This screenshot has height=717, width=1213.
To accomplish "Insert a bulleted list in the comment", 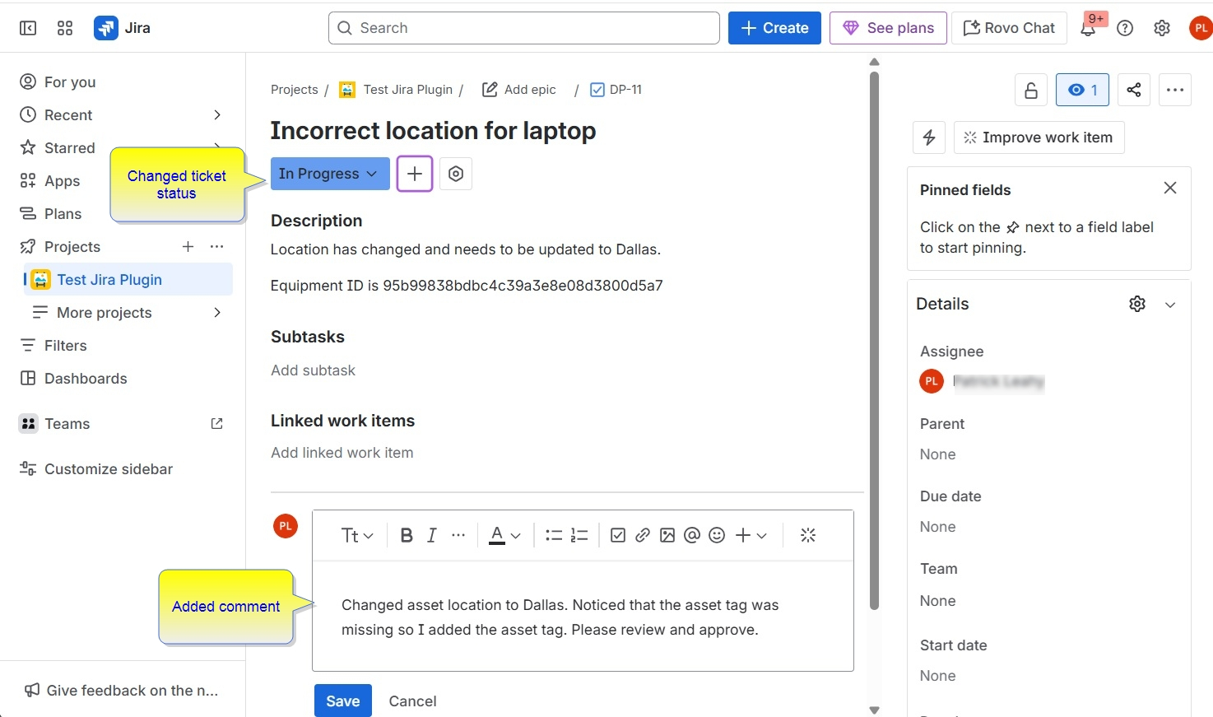I will 554,535.
